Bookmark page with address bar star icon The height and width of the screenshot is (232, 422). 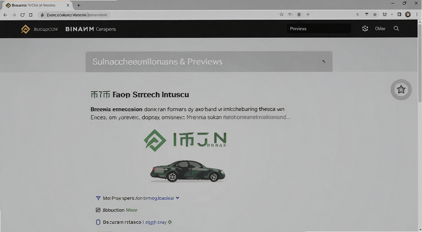[281, 15]
